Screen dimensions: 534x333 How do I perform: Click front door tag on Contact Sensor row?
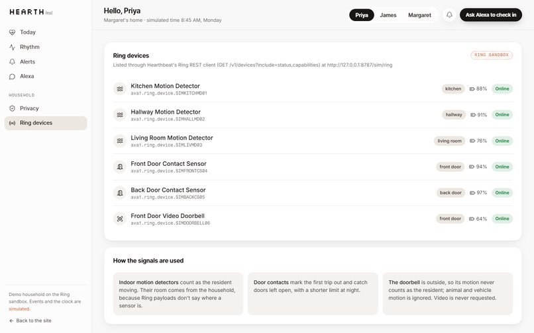[x=450, y=167]
